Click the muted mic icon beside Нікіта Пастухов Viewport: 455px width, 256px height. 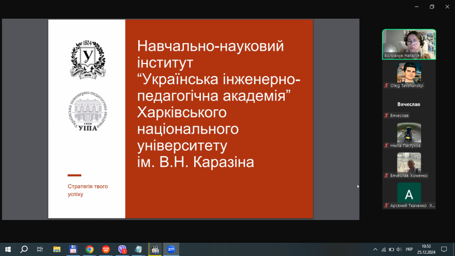tap(386, 145)
